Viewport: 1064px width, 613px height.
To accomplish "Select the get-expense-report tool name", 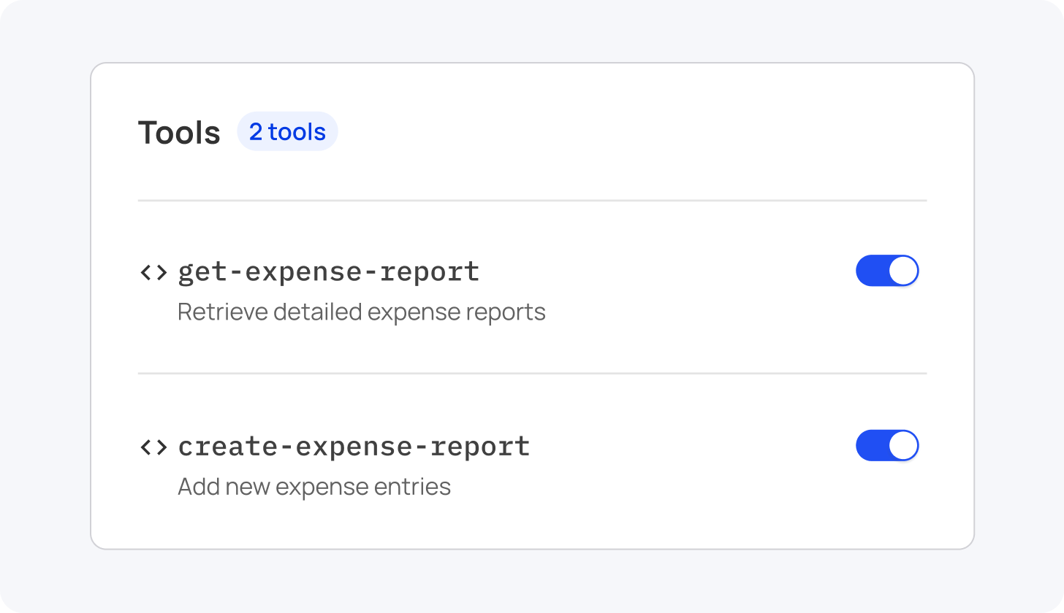I will [x=329, y=271].
